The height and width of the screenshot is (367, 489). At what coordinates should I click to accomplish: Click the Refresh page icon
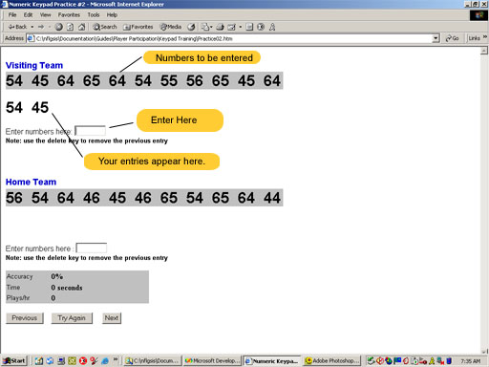[70, 27]
